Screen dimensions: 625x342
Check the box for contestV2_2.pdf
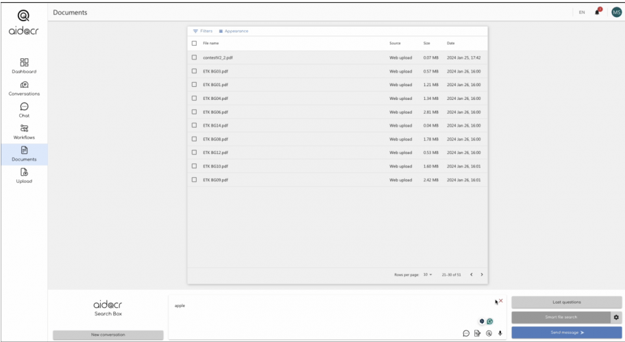point(194,57)
